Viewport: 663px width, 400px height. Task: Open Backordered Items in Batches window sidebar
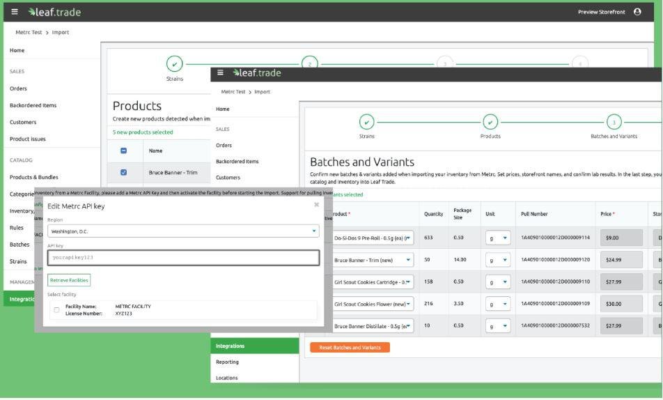[237, 161]
